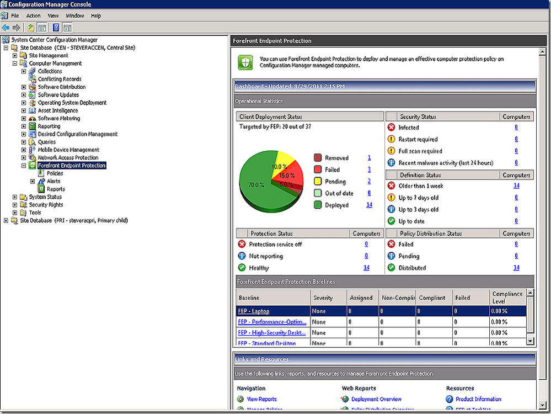Open the Action menu

pos(34,16)
